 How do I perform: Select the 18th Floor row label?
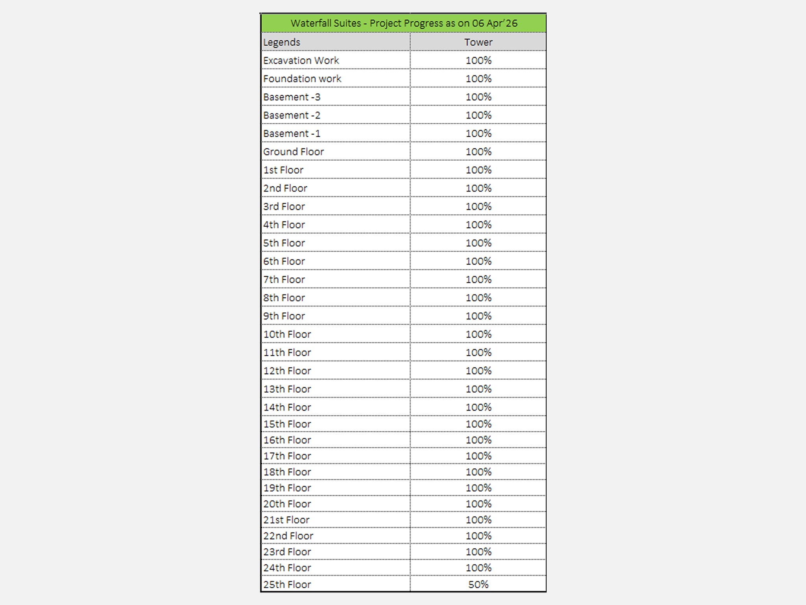pos(287,472)
